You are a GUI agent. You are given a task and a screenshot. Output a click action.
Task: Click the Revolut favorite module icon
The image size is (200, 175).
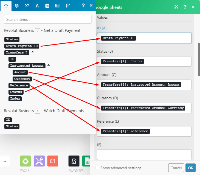tap(74, 161)
